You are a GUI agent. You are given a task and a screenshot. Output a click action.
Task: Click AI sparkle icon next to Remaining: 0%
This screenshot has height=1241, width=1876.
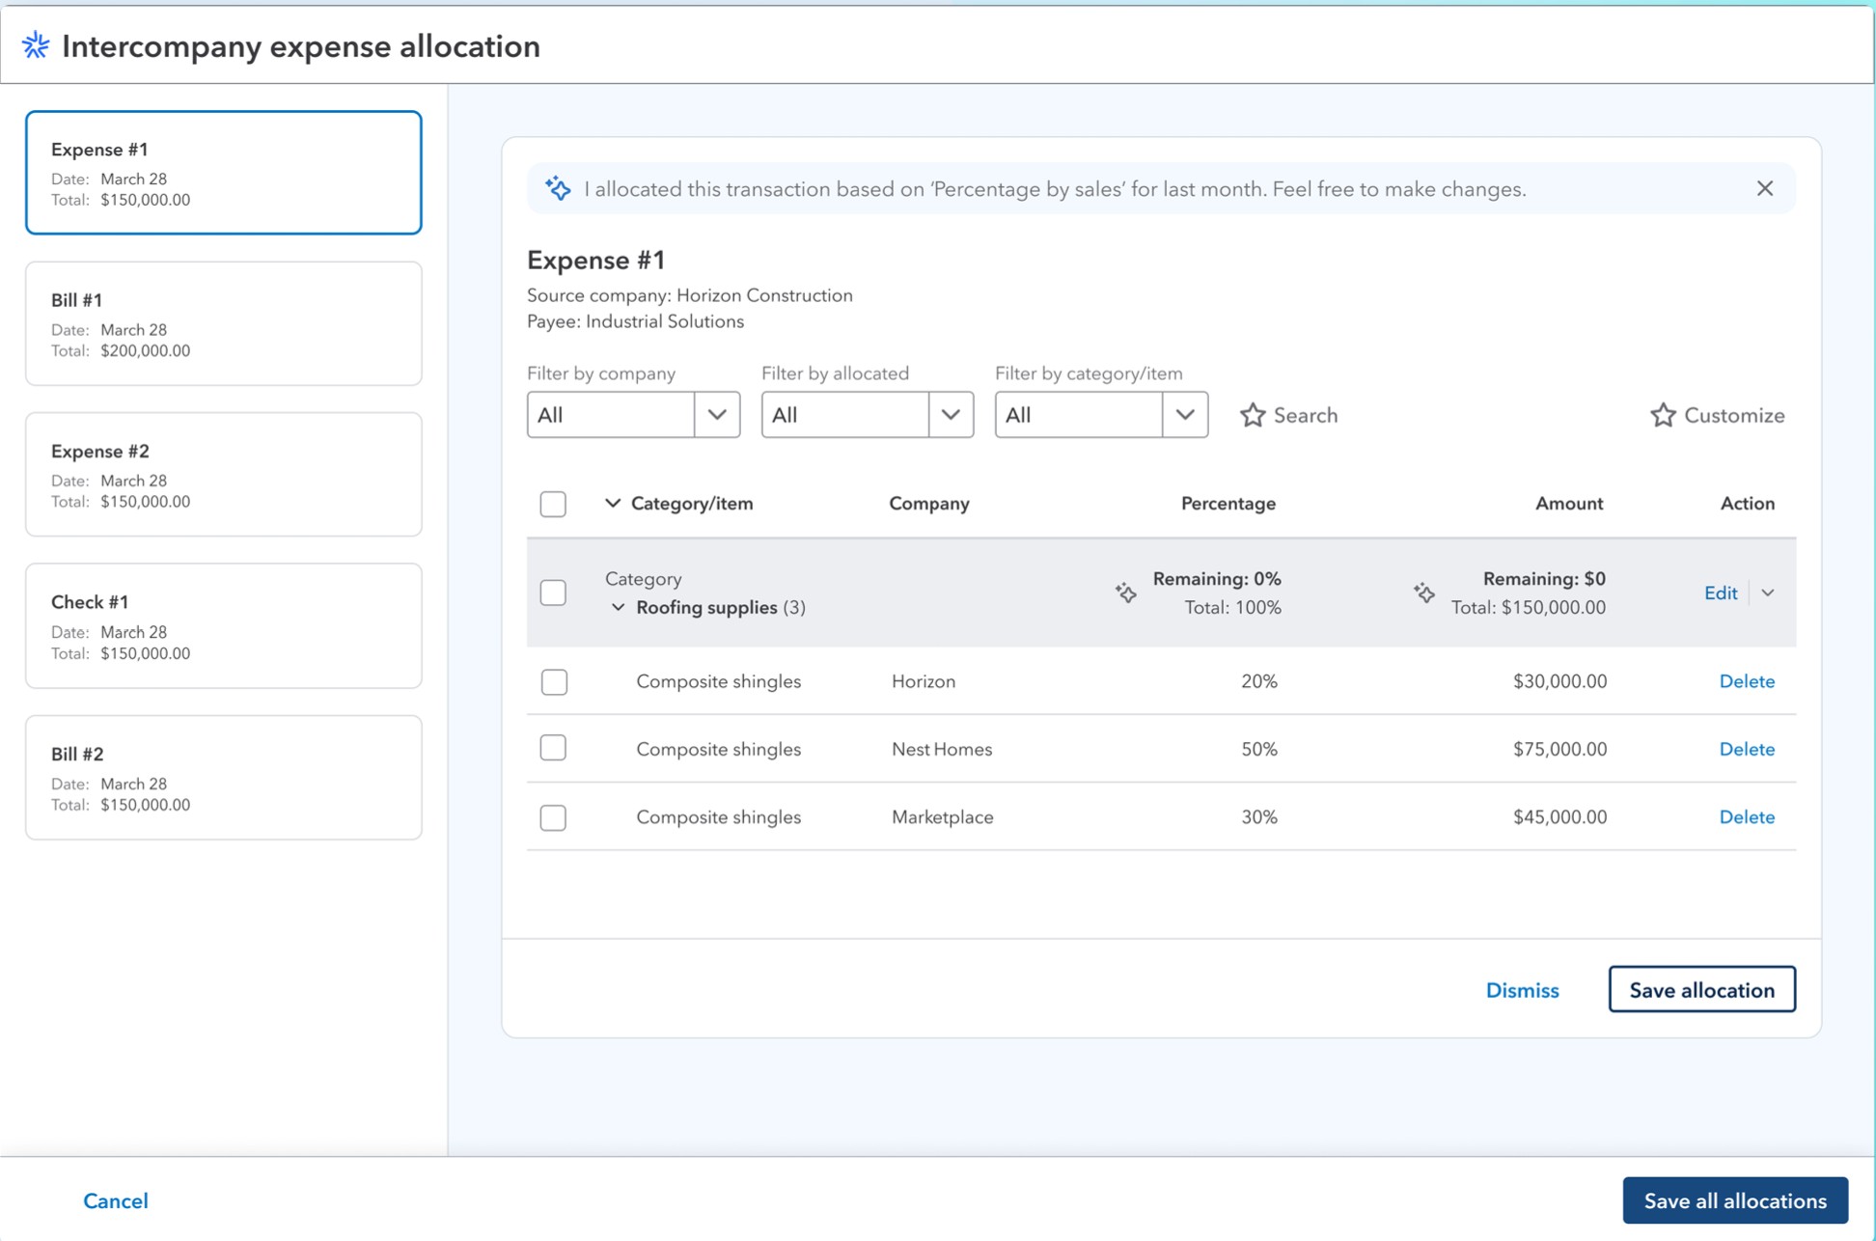coord(1125,593)
